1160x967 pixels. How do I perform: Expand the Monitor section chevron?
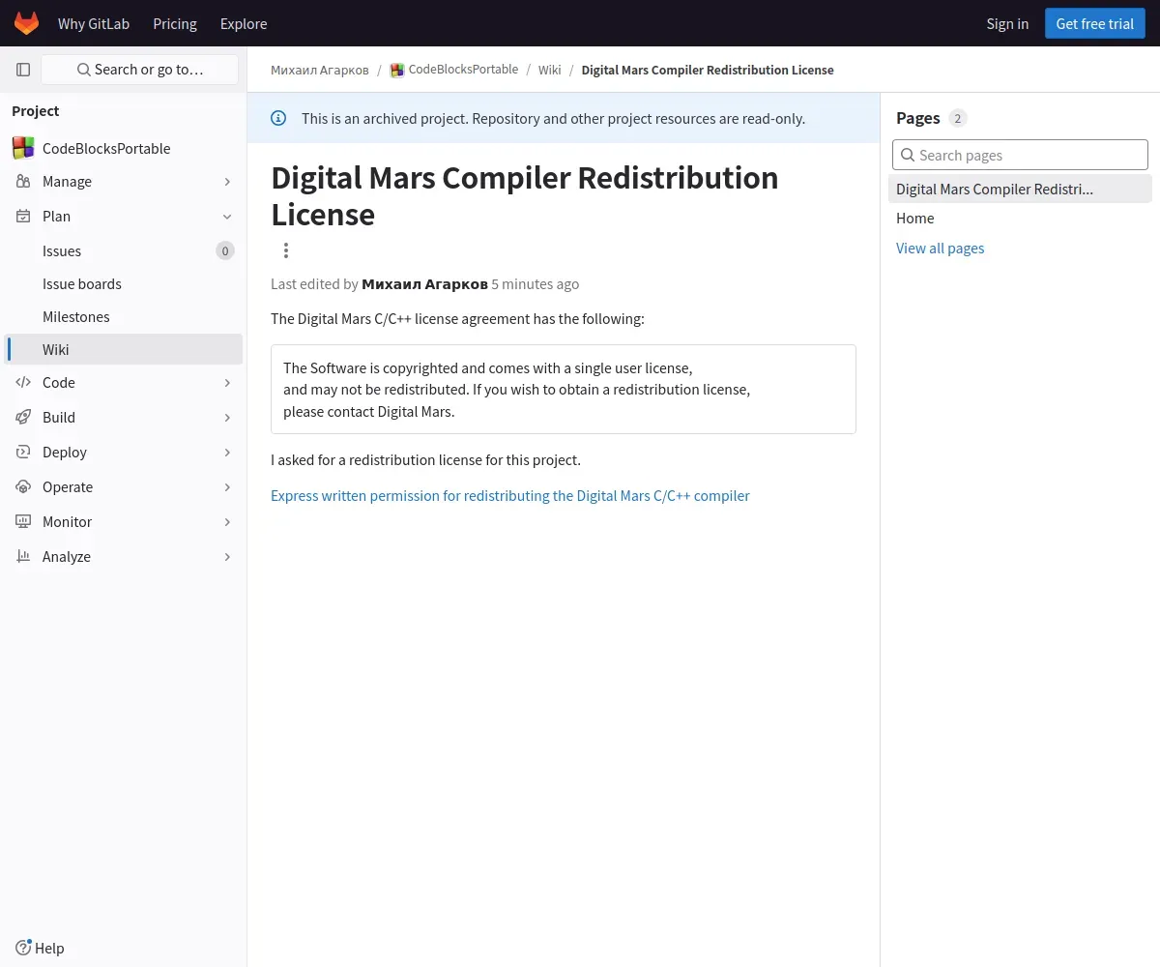[227, 522]
